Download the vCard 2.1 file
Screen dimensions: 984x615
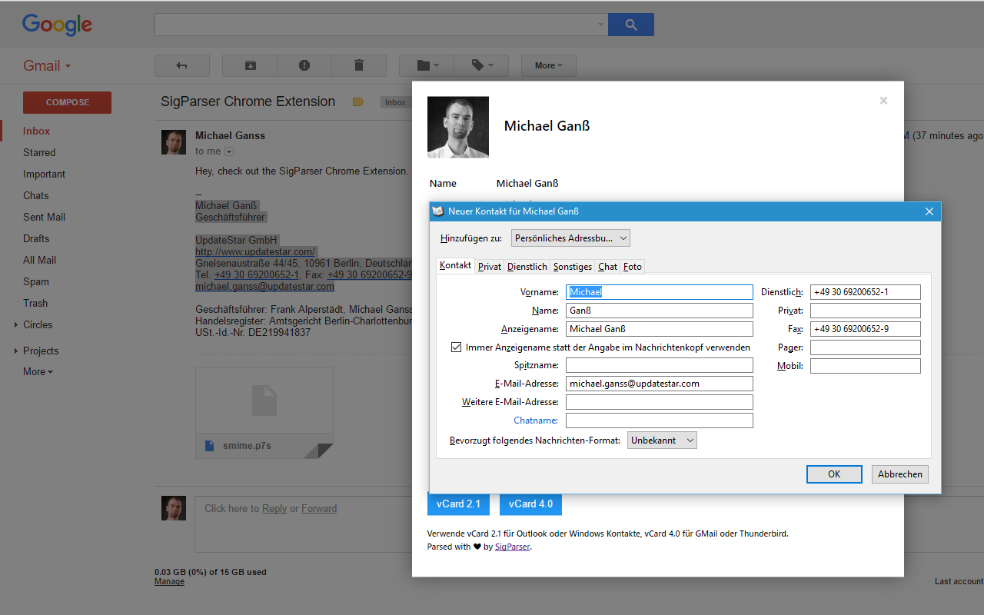coord(458,504)
